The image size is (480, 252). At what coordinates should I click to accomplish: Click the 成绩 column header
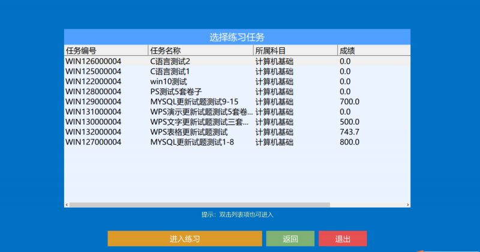[374, 50]
